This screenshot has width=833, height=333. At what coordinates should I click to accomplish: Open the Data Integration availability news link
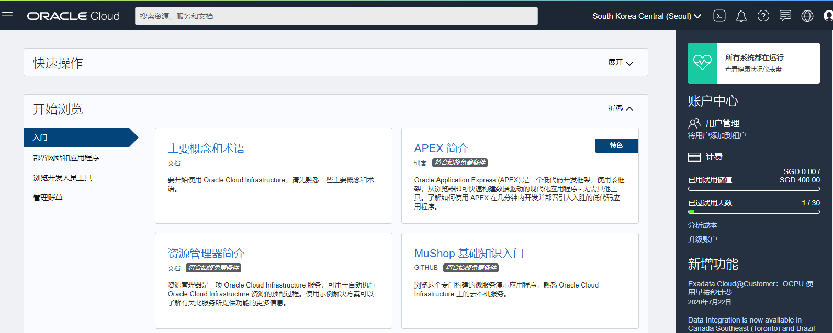point(751,324)
